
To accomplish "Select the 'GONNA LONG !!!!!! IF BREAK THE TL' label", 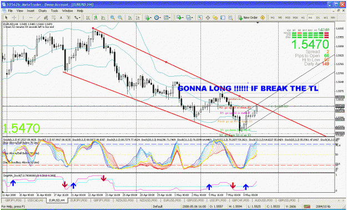I will pyautogui.click(x=248, y=88).
